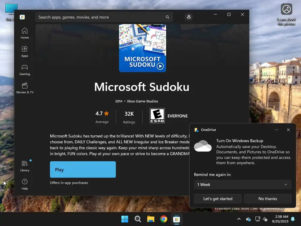301x226 pixels.
Task: Click the 32K ratings count
Action: 129,117
